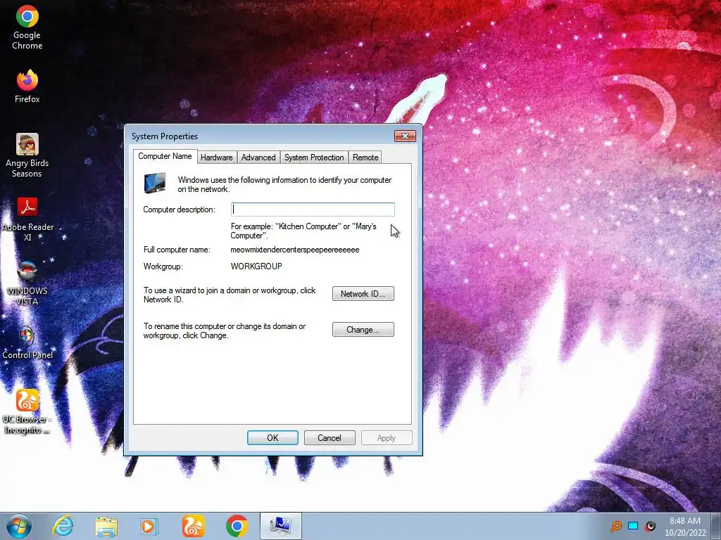
Task: Launch UC Browser Incognito desktop shortcut
Action: tap(27, 411)
